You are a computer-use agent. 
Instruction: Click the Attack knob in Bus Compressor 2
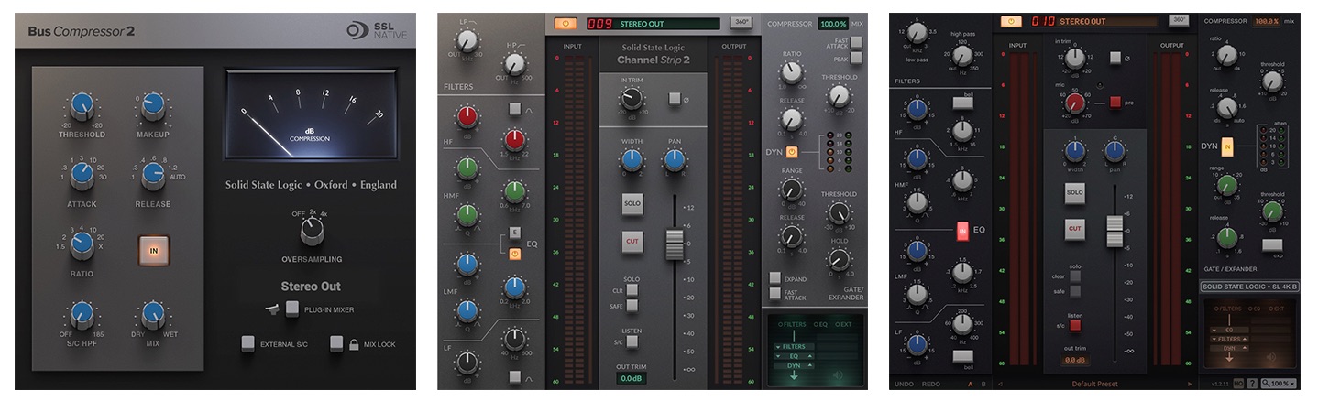point(82,177)
